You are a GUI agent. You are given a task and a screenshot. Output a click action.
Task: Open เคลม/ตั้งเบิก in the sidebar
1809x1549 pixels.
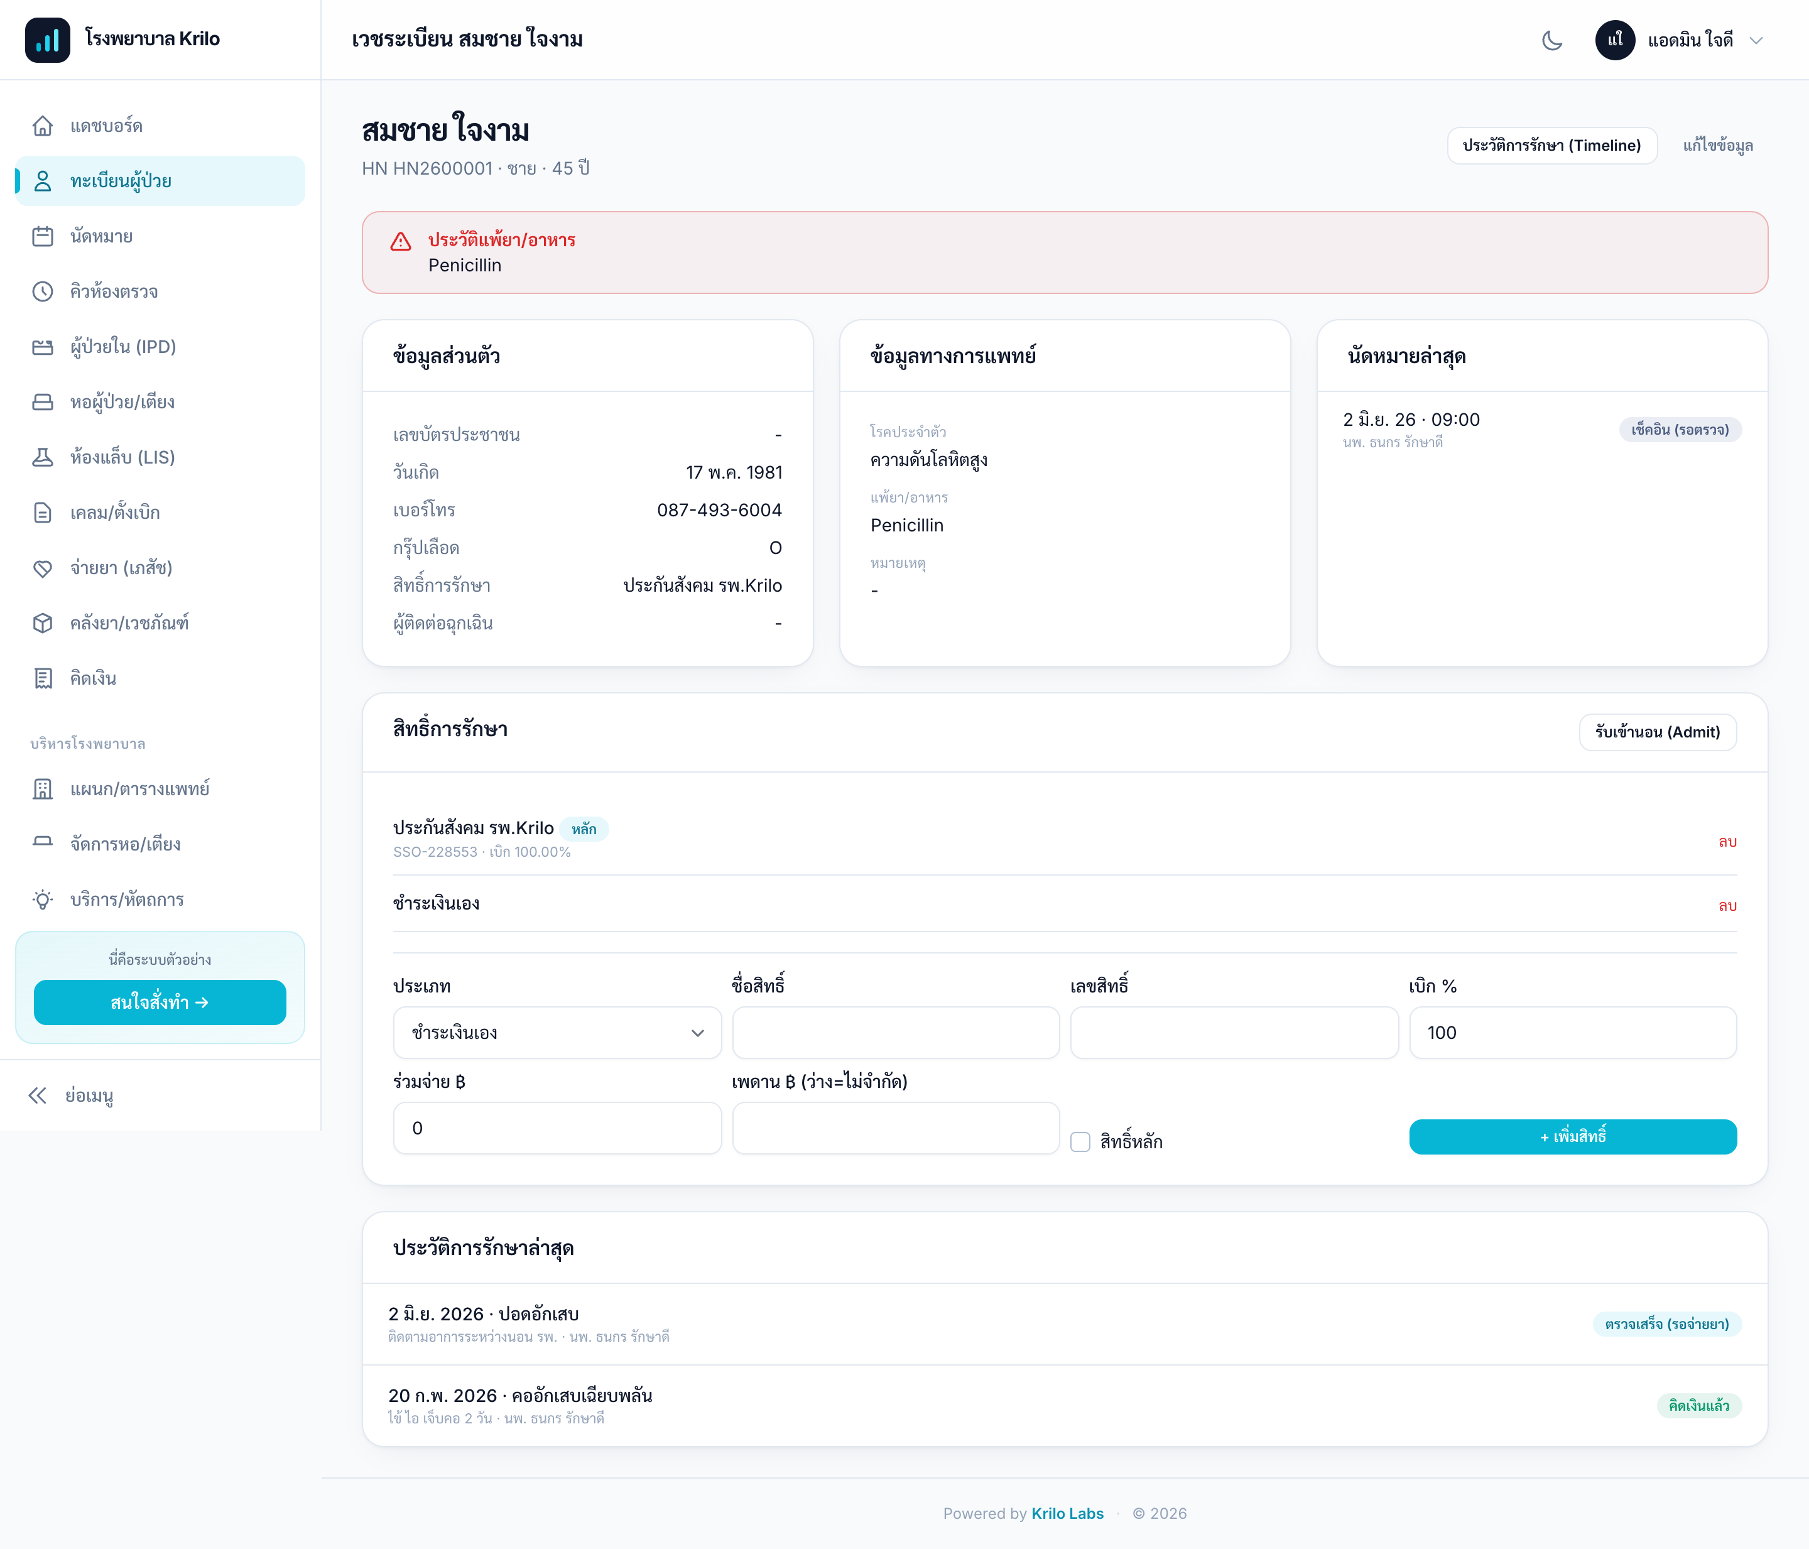(160, 513)
